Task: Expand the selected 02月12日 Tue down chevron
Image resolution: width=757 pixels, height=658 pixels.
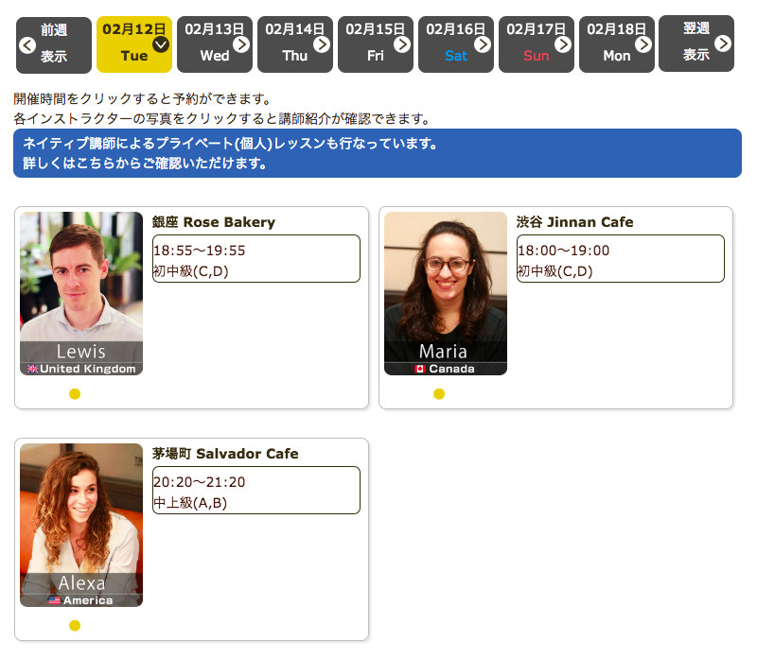Action: click(x=160, y=43)
